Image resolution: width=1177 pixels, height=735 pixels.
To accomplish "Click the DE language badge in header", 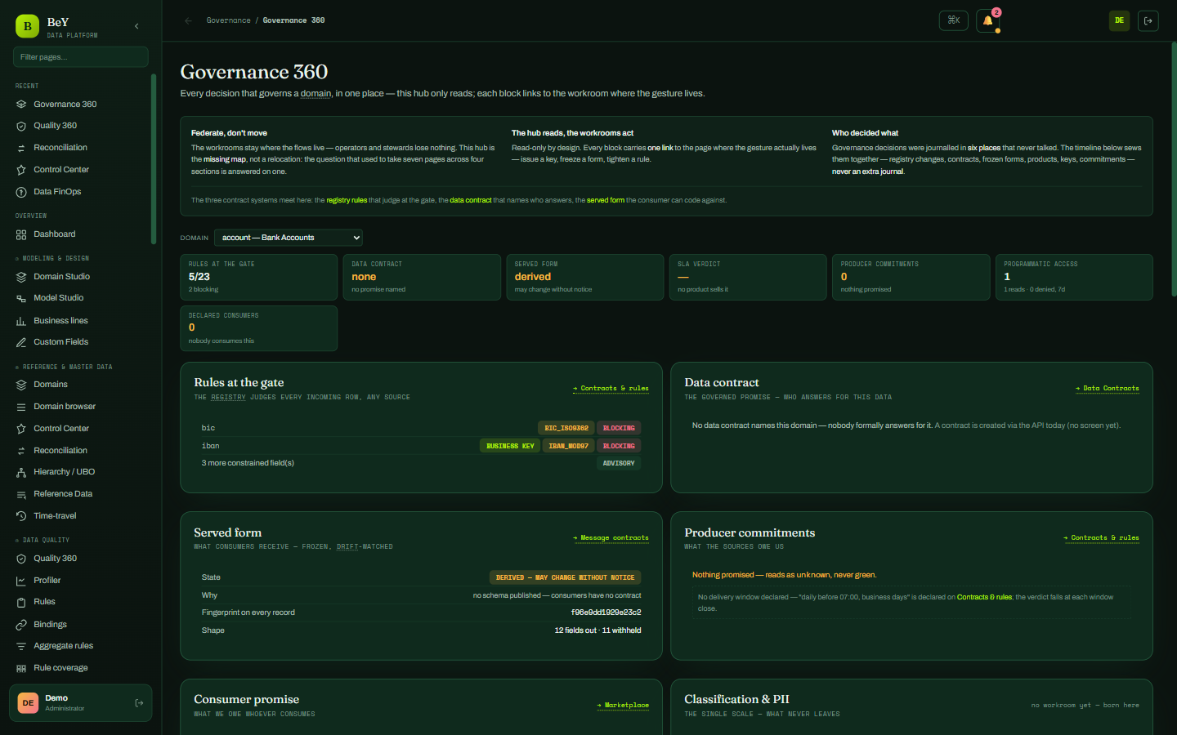I will pos(1120,20).
